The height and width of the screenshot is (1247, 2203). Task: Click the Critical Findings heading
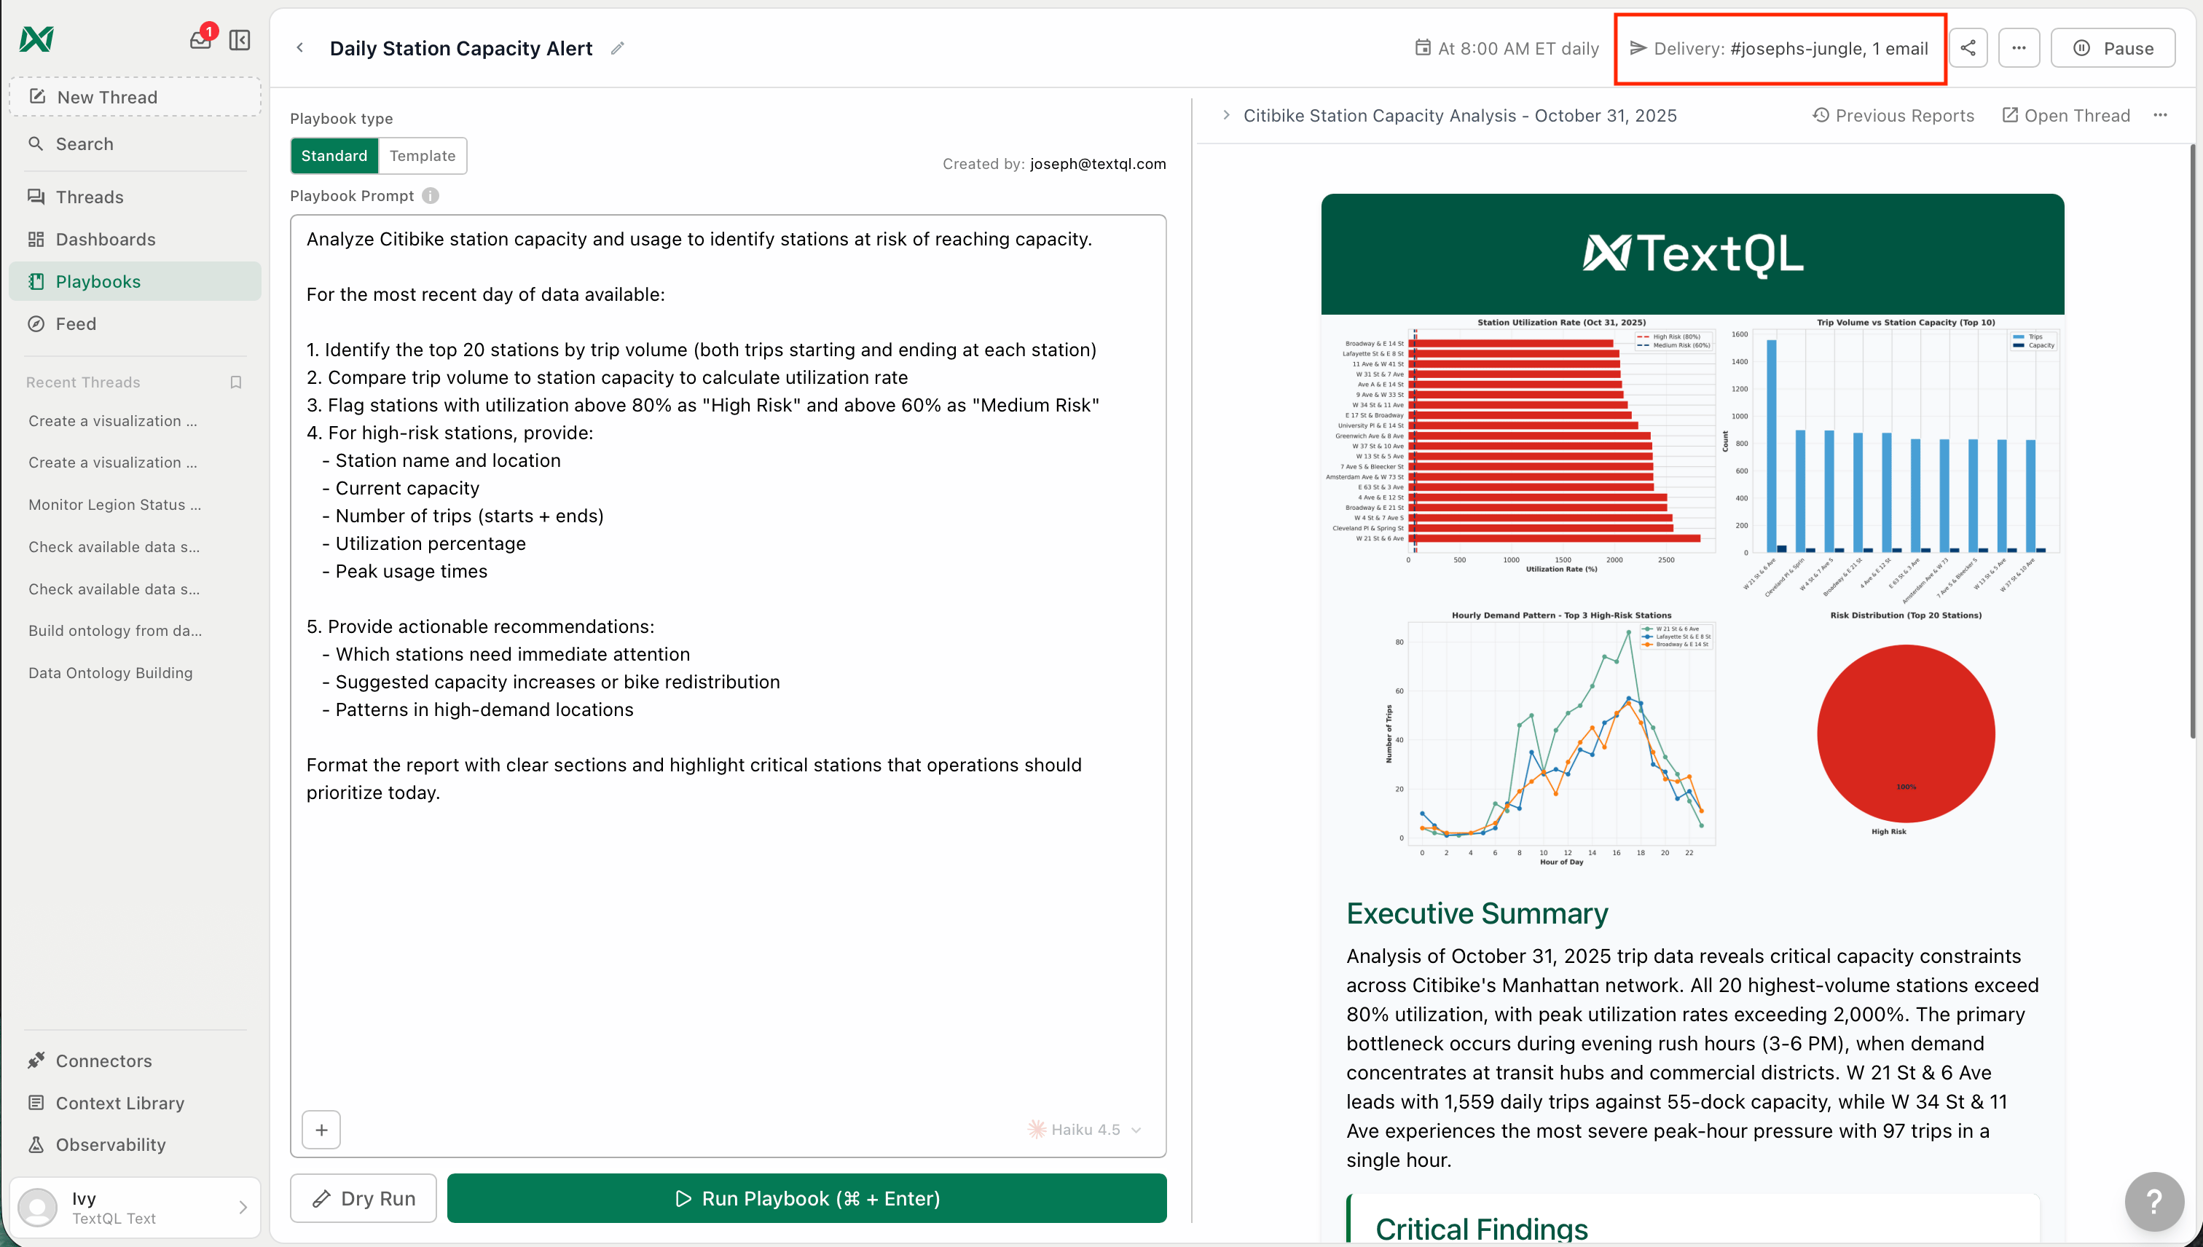(x=1481, y=1229)
